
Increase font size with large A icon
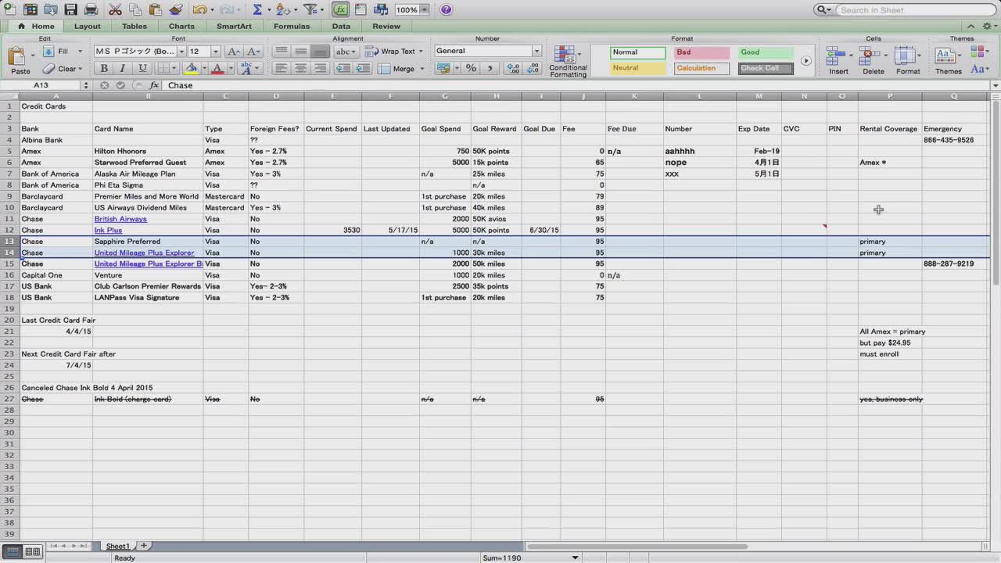pos(233,51)
